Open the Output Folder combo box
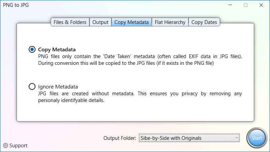 (x=189, y=138)
